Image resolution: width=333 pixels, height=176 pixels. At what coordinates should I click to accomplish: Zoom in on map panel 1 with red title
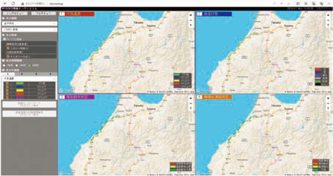(x=191, y=15)
